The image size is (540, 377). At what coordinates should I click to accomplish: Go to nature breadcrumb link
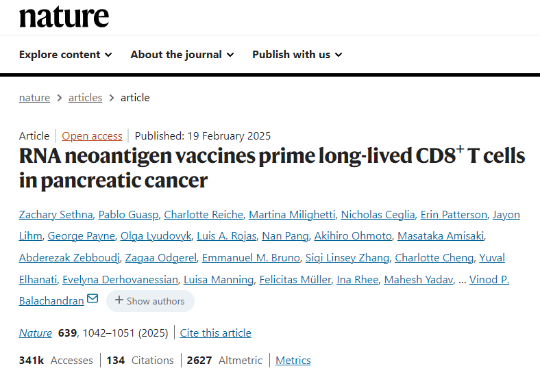click(x=34, y=97)
